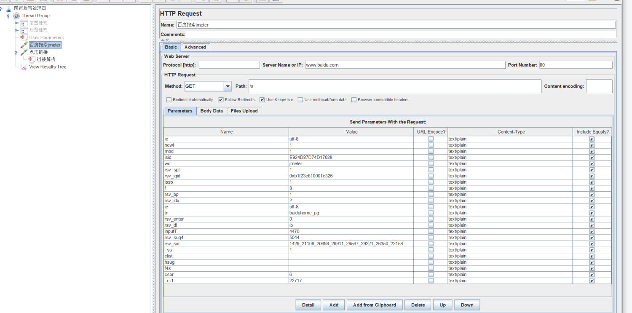Click the 后置处理 controller icon
632x313 pixels.
pos(24,30)
